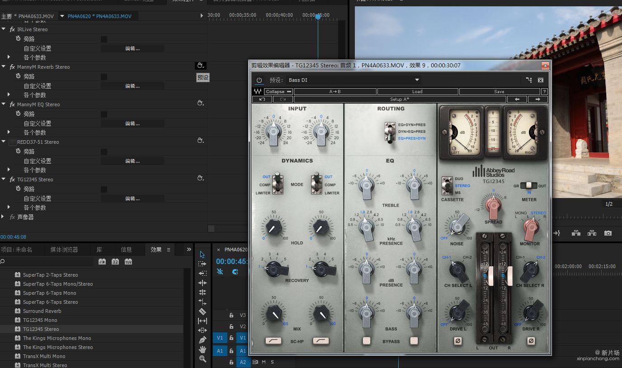Image resolution: width=622 pixels, height=368 pixels.
Task: Select the Zoom magnifier tool
Action: pos(202,359)
